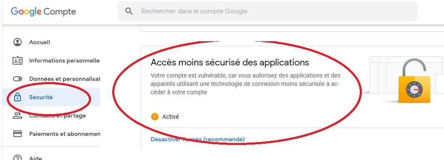Click the Accès moins sécurisé des applications heading
This screenshot has height=160, width=444.
click(x=230, y=62)
